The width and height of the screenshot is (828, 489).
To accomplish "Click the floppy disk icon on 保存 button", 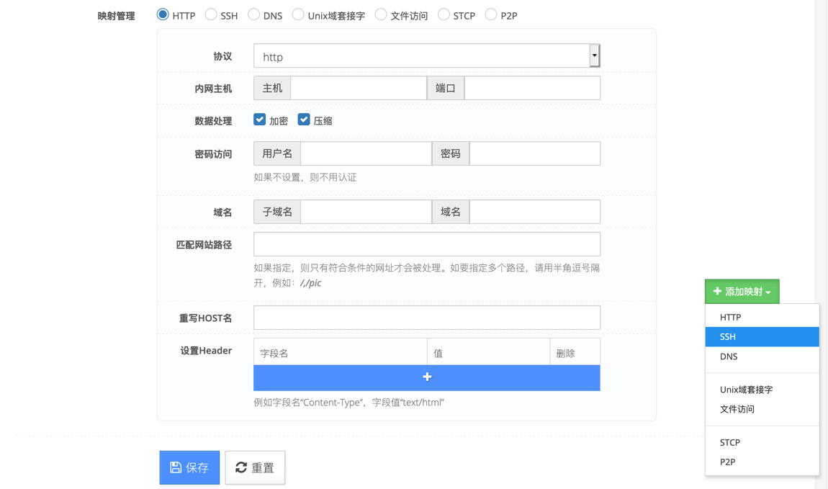I will 175,467.
